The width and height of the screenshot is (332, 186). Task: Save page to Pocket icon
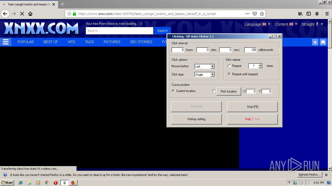pyautogui.click(x=255, y=14)
